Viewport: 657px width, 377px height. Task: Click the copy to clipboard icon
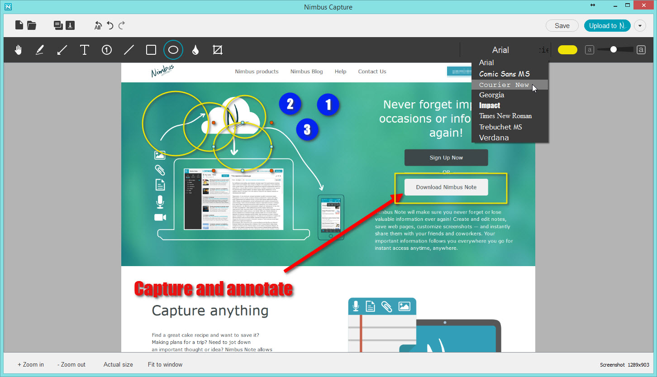58,25
